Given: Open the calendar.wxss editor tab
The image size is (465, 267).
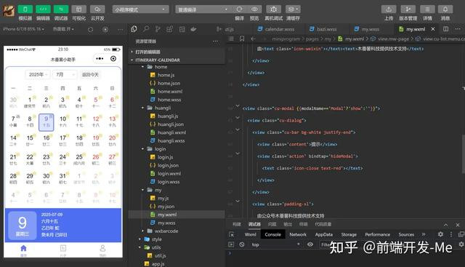Looking at the screenshot, I should tap(276, 29).
